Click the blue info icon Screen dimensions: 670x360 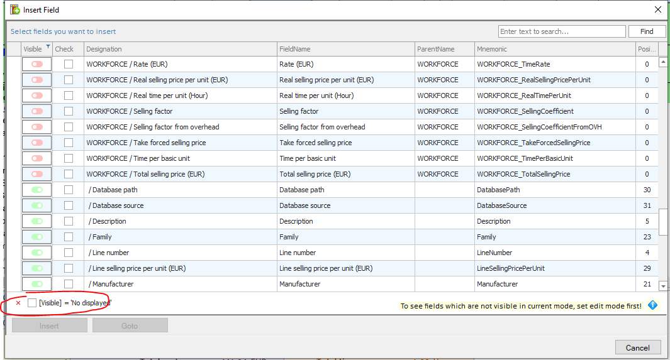pos(652,305)
